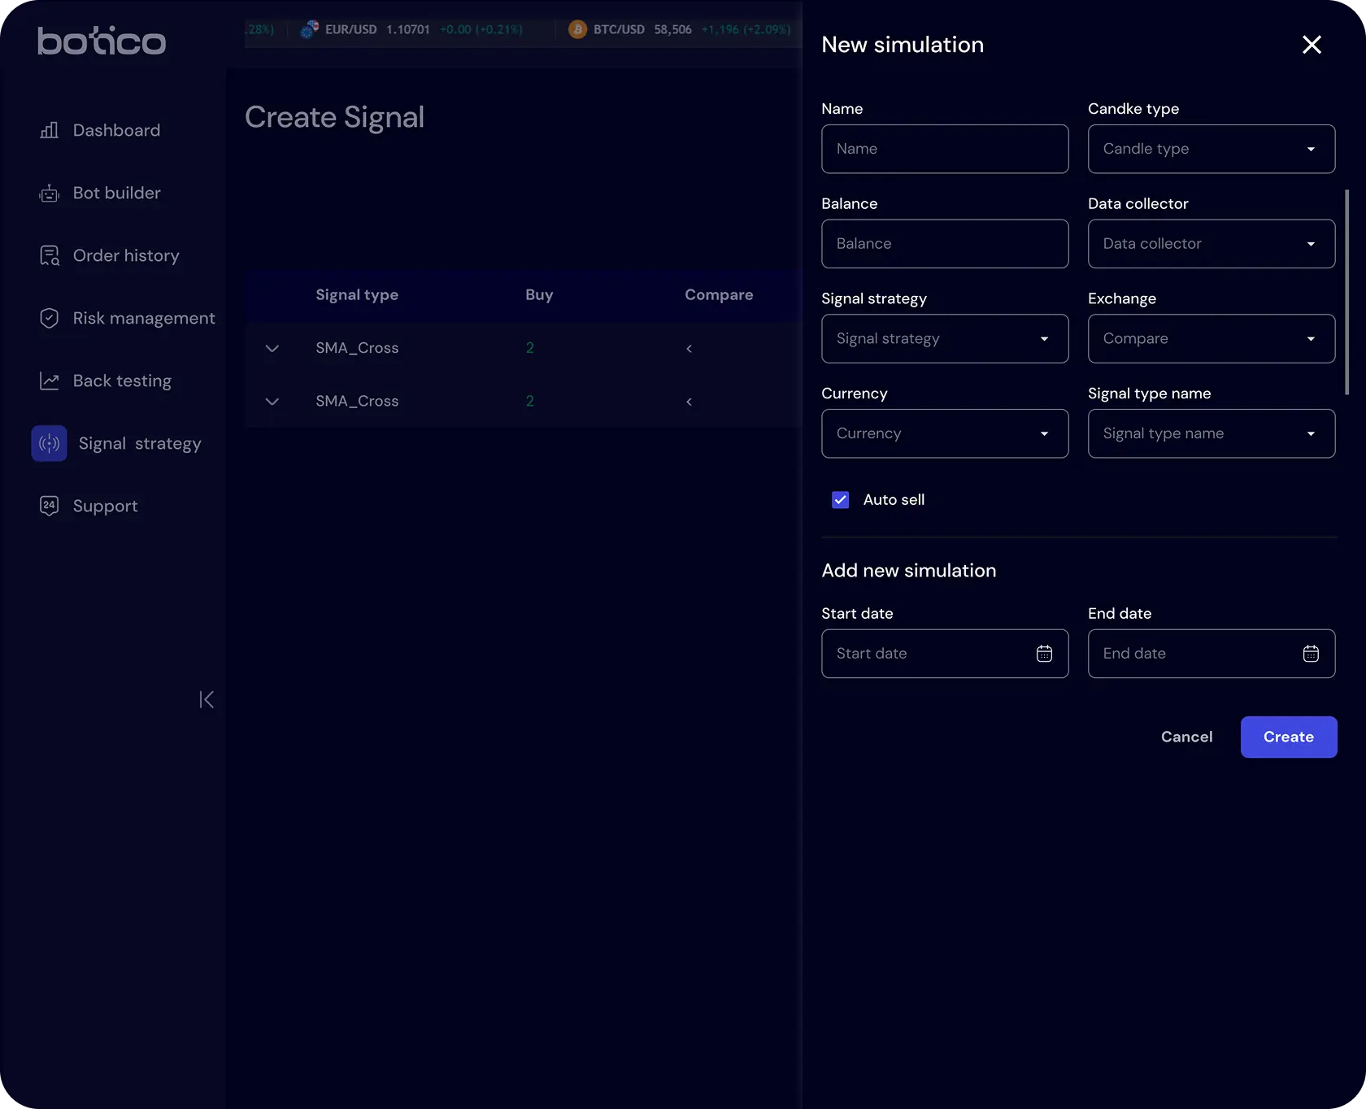The height and width of the screenshot is (1109, 1366).
Task: Click the Compare column header
Action: [x=719, y=295]
